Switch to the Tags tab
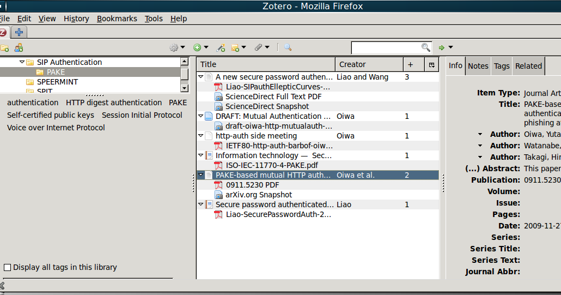 (502, 66)
